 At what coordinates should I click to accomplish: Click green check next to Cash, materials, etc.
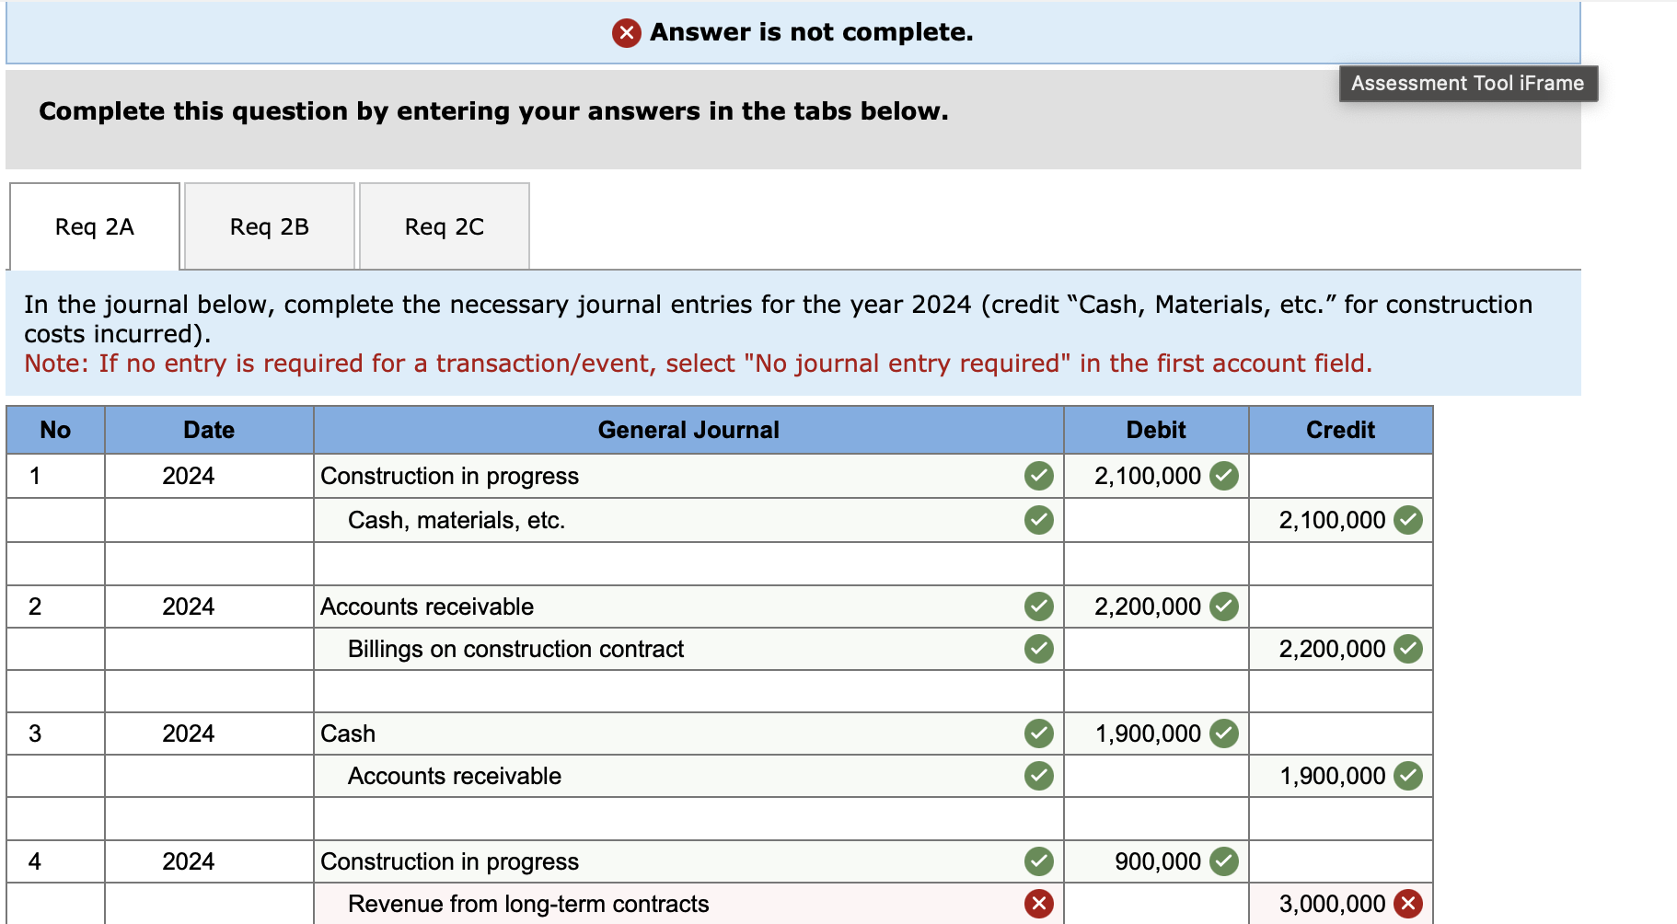pos(1039,520)
